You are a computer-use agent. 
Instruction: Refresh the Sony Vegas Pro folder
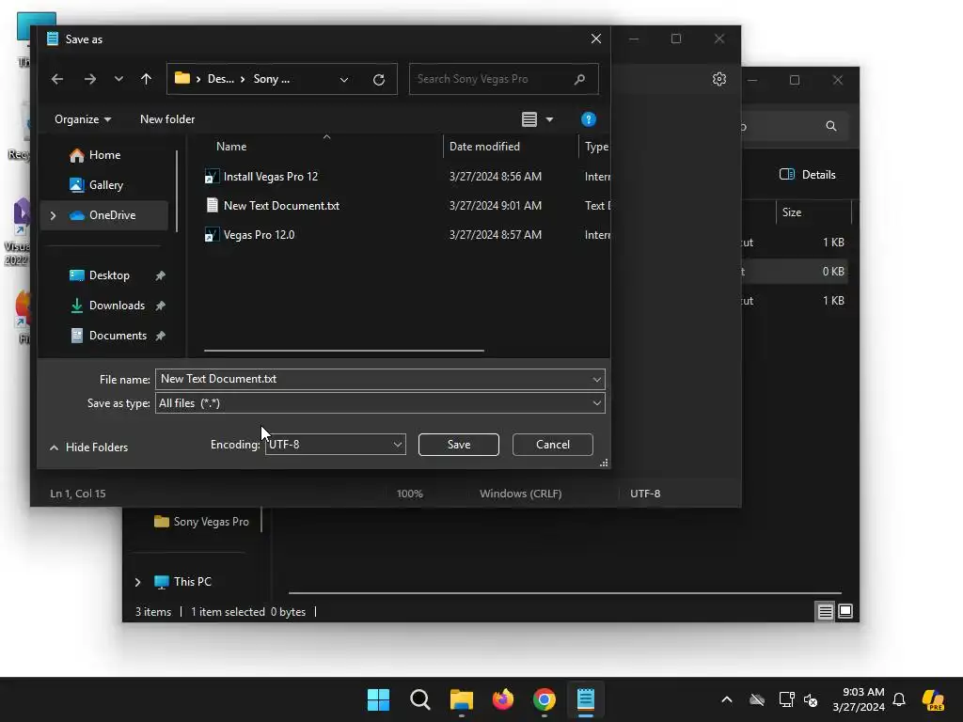point(379,79)
